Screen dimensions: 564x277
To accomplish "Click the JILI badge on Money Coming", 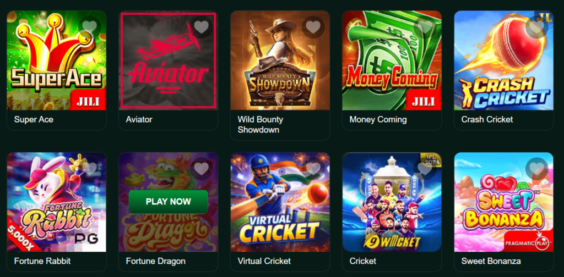I will (424, 100).
